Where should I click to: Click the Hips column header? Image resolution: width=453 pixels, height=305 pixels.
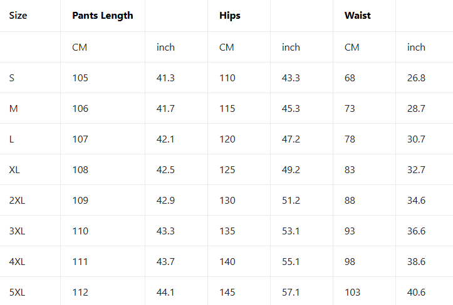click(230, 16)
